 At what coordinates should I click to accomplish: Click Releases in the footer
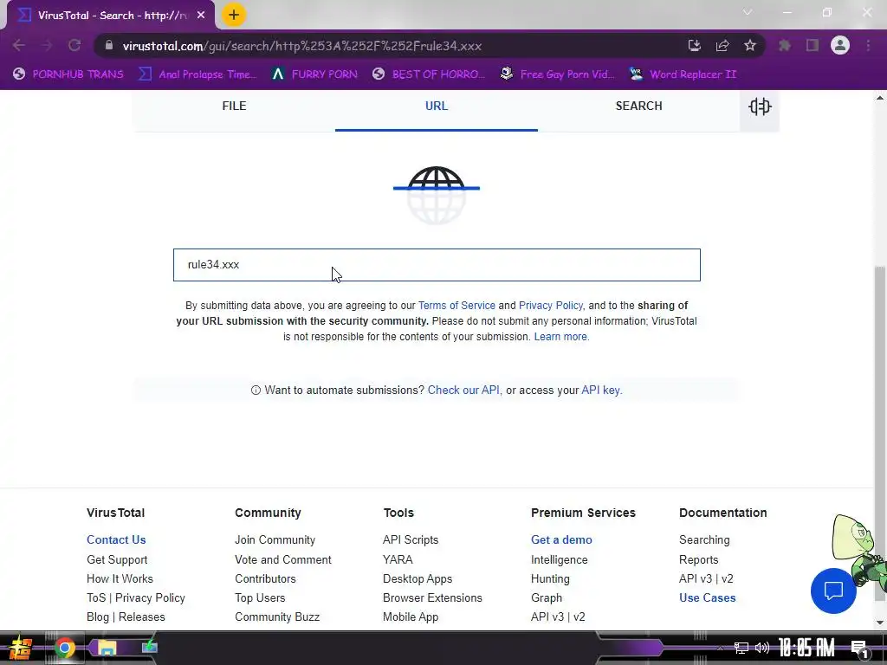[142, 617]
